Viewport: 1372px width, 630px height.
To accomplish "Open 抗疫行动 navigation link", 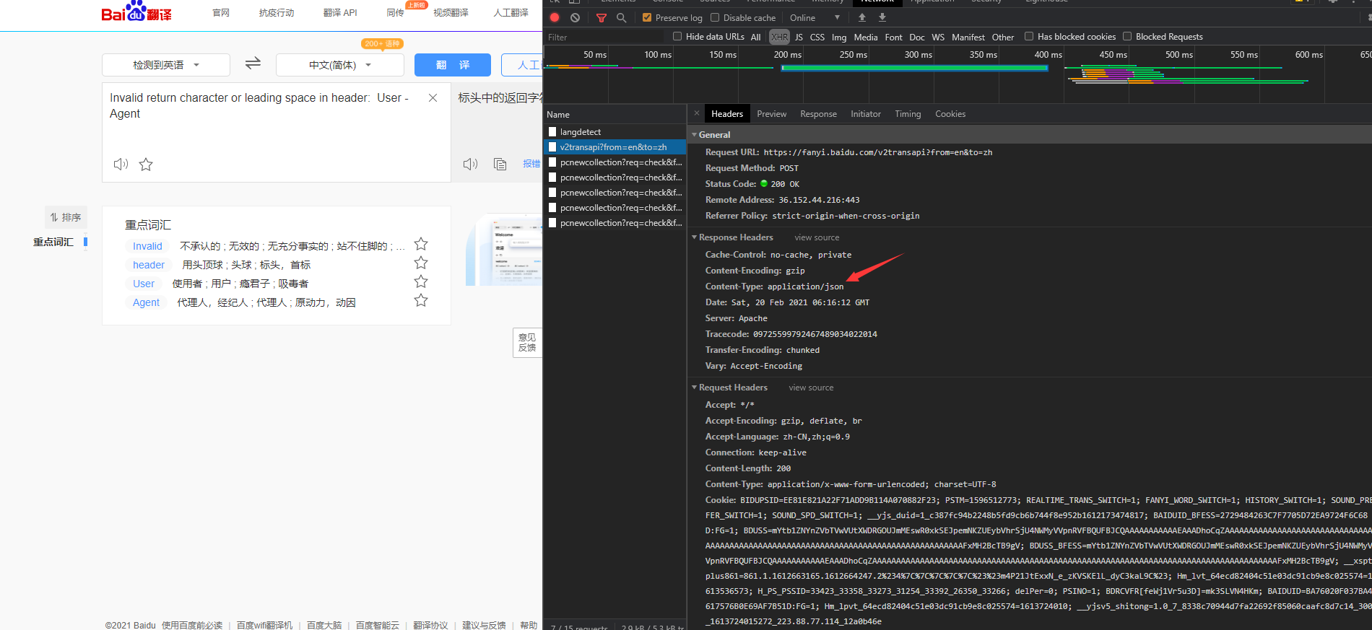I will (277, 13).
